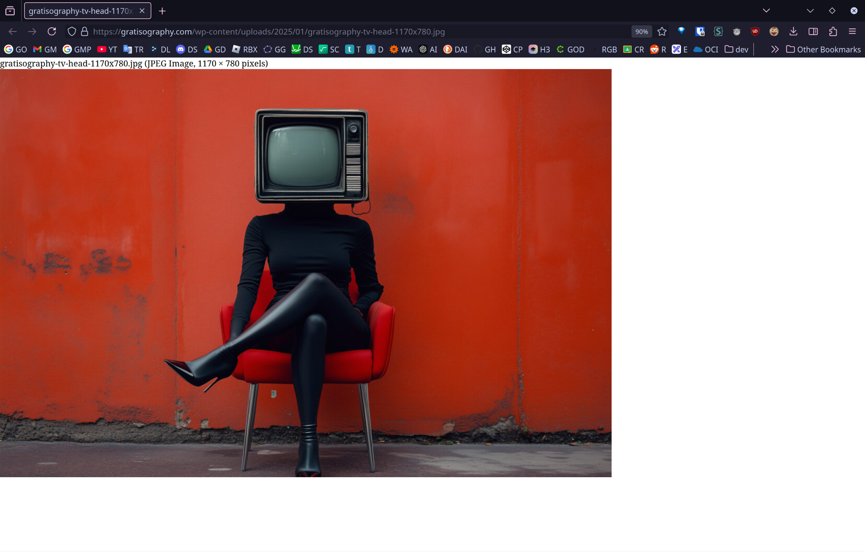
Task: Open the CR Google Classroom bookmark
Action: [x=633, y=49]
